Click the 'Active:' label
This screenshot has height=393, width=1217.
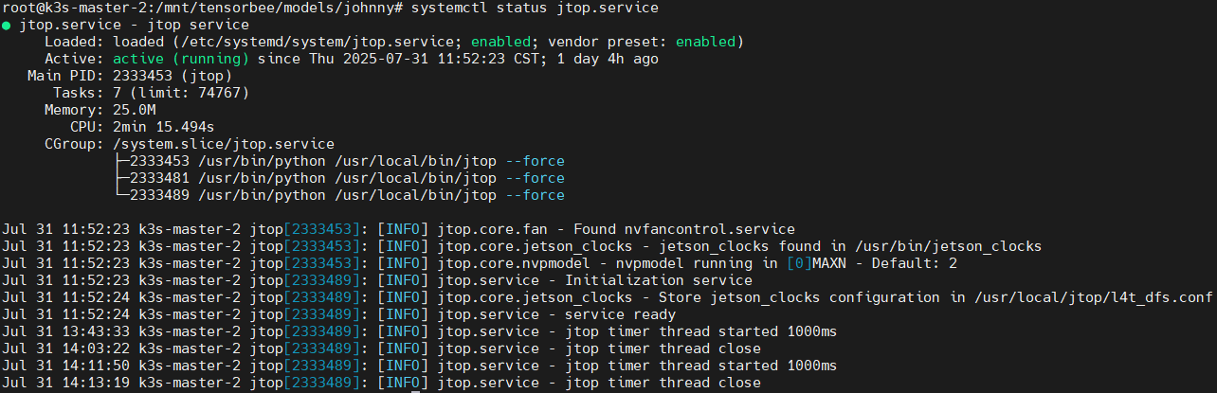(75, 59)
